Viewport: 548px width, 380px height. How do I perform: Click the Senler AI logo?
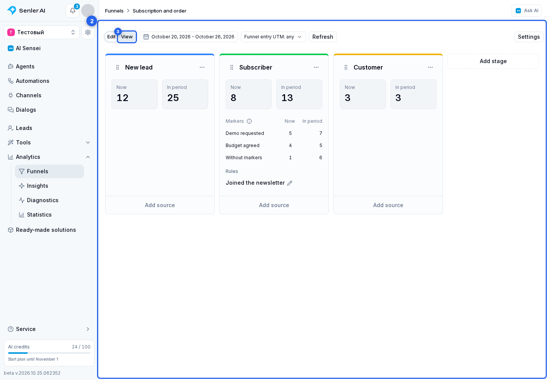26,11
